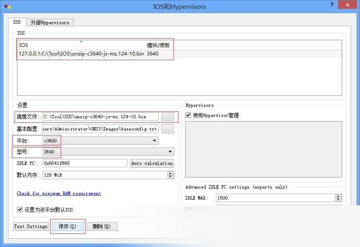Click the Test Settings button
360x247 pixels.
pyautogui.click(x=31, y=226)
